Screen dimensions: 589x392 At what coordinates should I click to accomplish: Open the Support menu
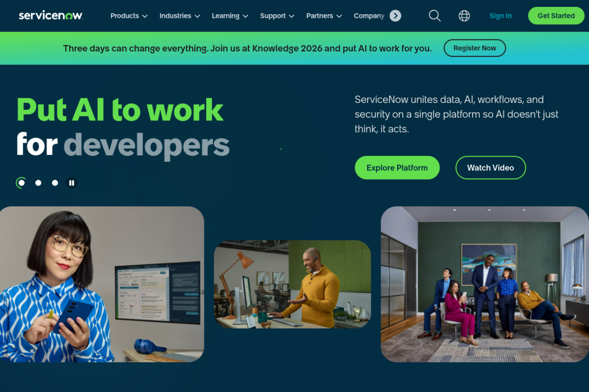[x=277, y=16]
